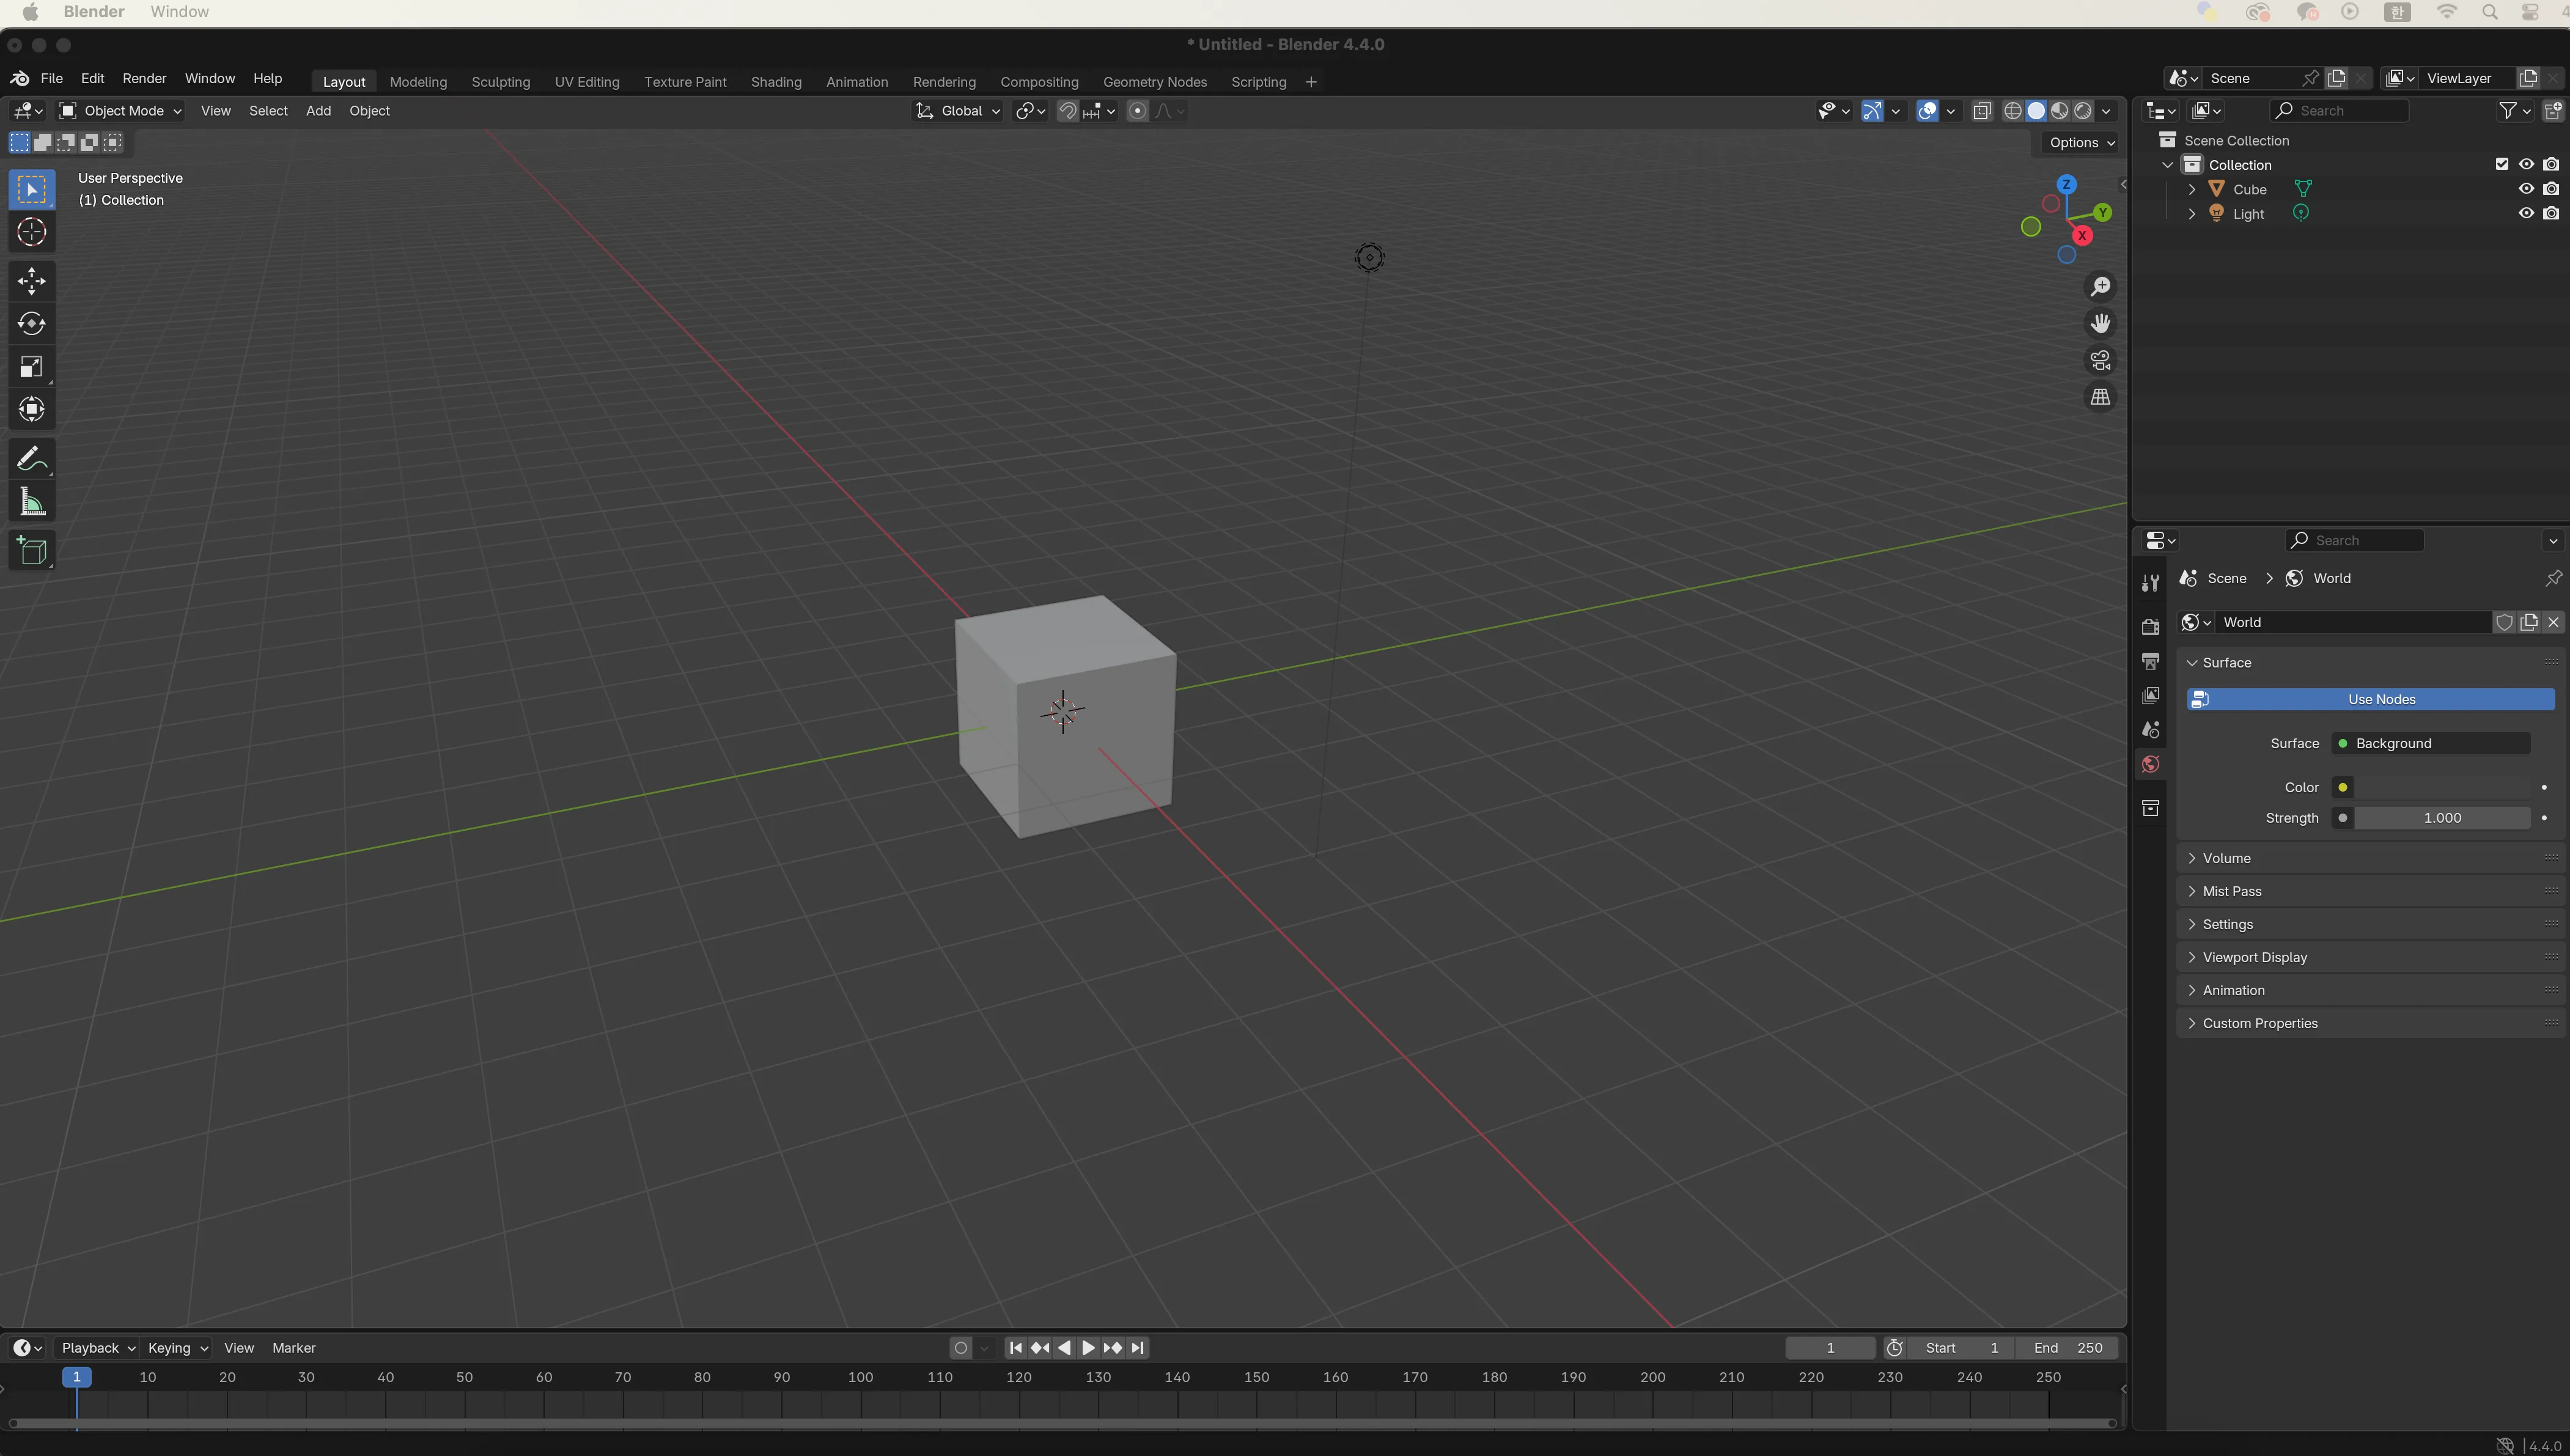The height and width of the screenshot is (1456, 2570).
Task: Select the Transform tool
Action: (x=31, y=409)
